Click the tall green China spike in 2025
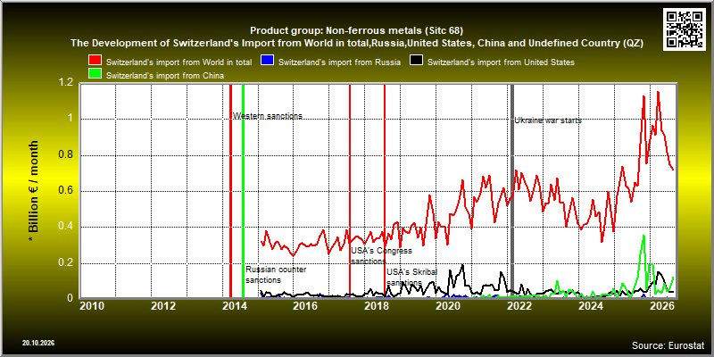 (x=643, y=236)
